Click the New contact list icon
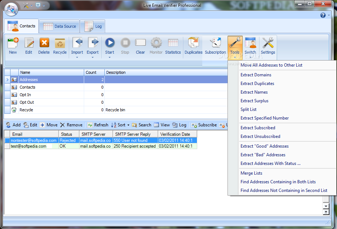 point(13,43)
